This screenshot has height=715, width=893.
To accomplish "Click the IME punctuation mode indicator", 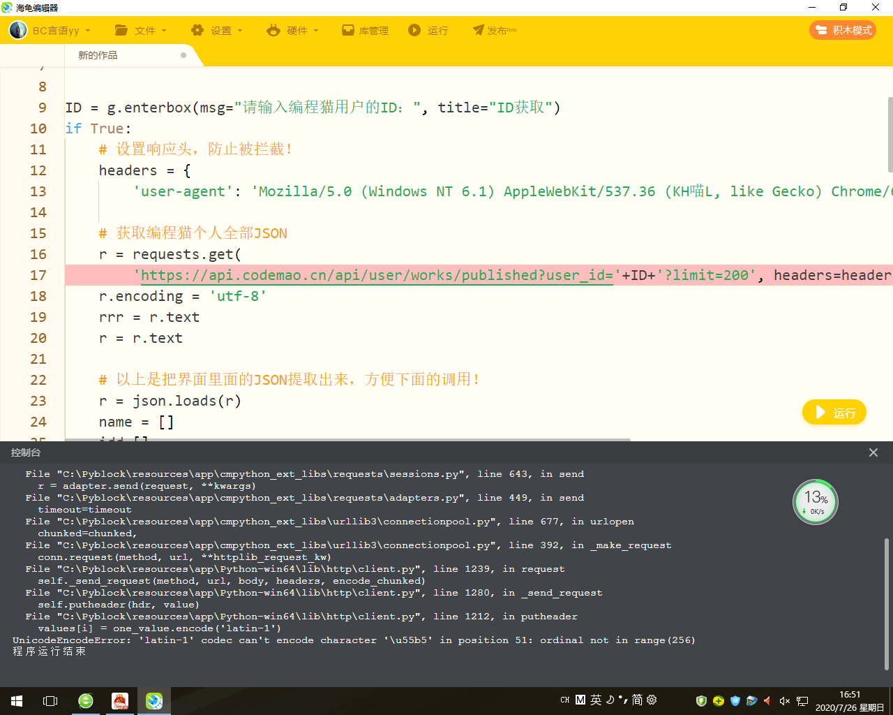I will click(622, 700).
